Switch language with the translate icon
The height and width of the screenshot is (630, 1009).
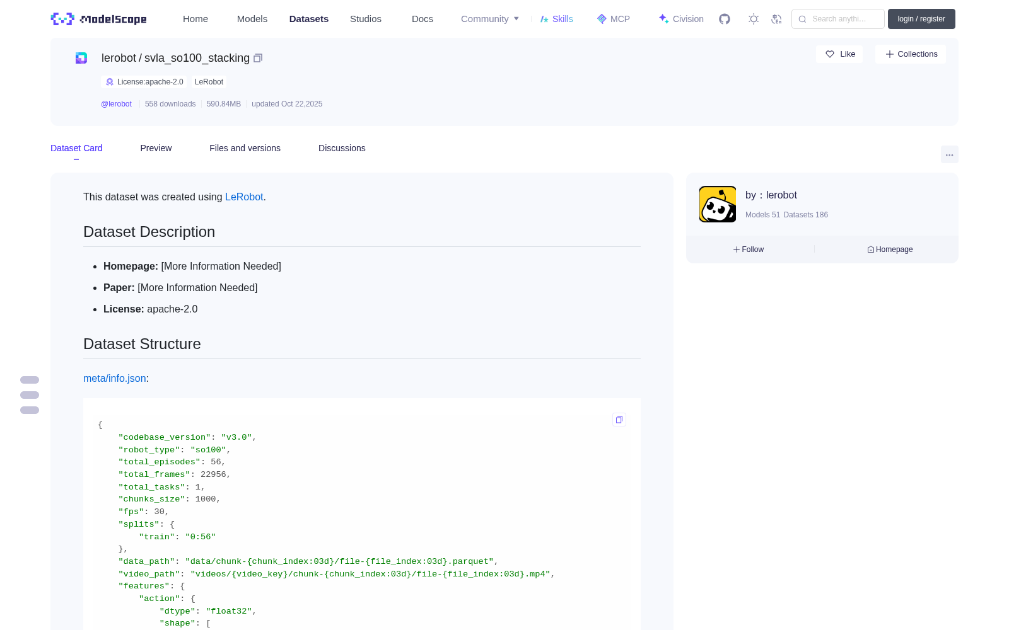777,19
